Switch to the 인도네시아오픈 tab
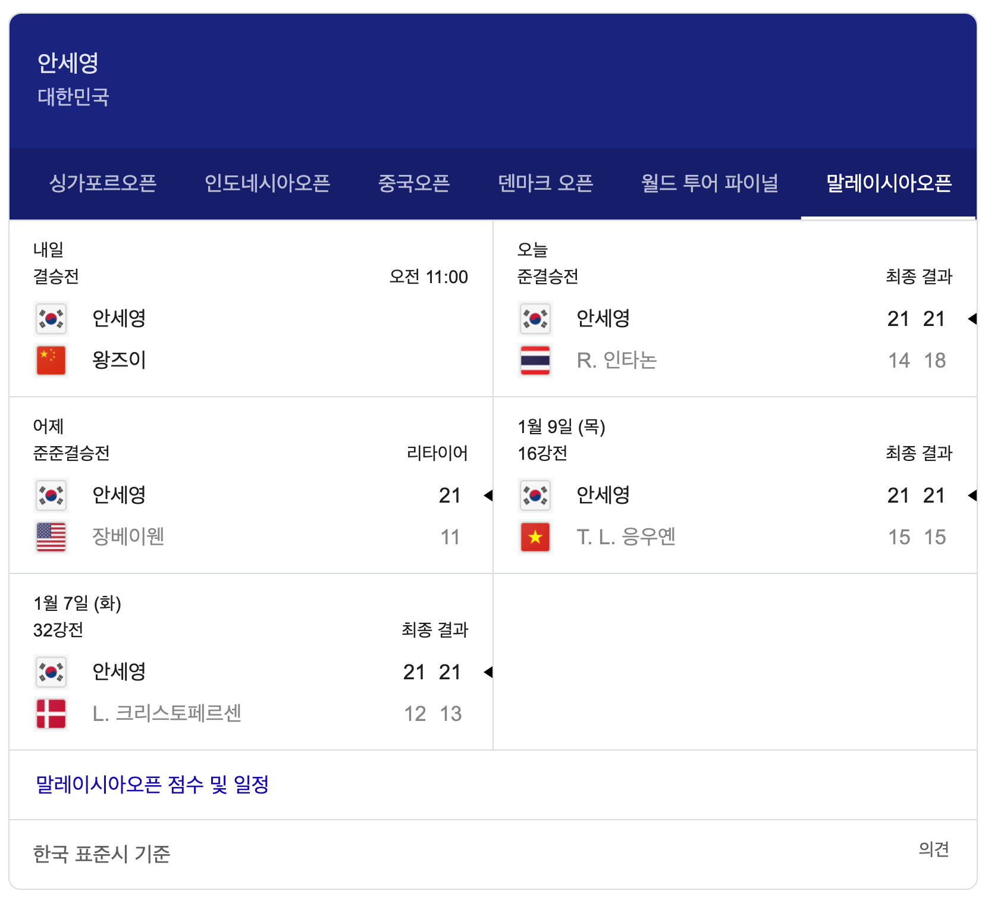 click(x=268, y=183)
